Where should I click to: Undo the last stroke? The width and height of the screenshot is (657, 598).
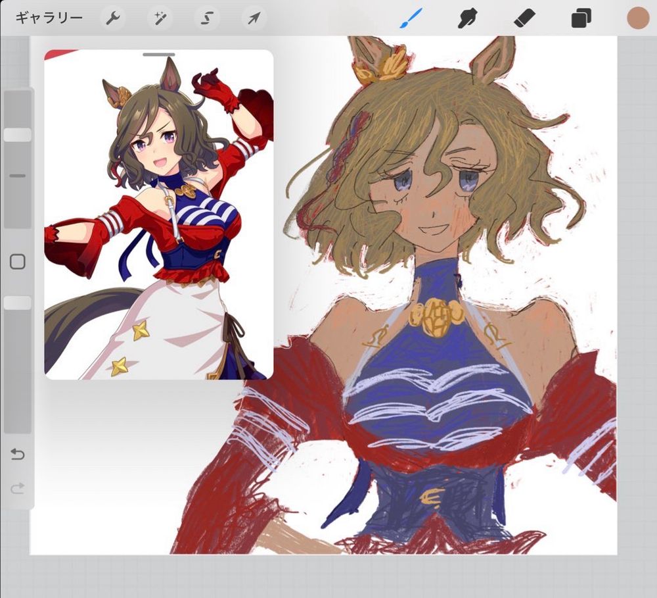click(18, 454)
